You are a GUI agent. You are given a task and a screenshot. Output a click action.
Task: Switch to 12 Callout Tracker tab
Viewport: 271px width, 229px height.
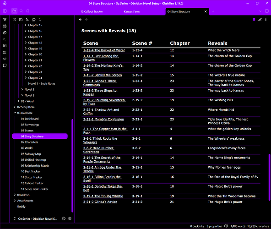pyautogui.click(x=92, y=11)
